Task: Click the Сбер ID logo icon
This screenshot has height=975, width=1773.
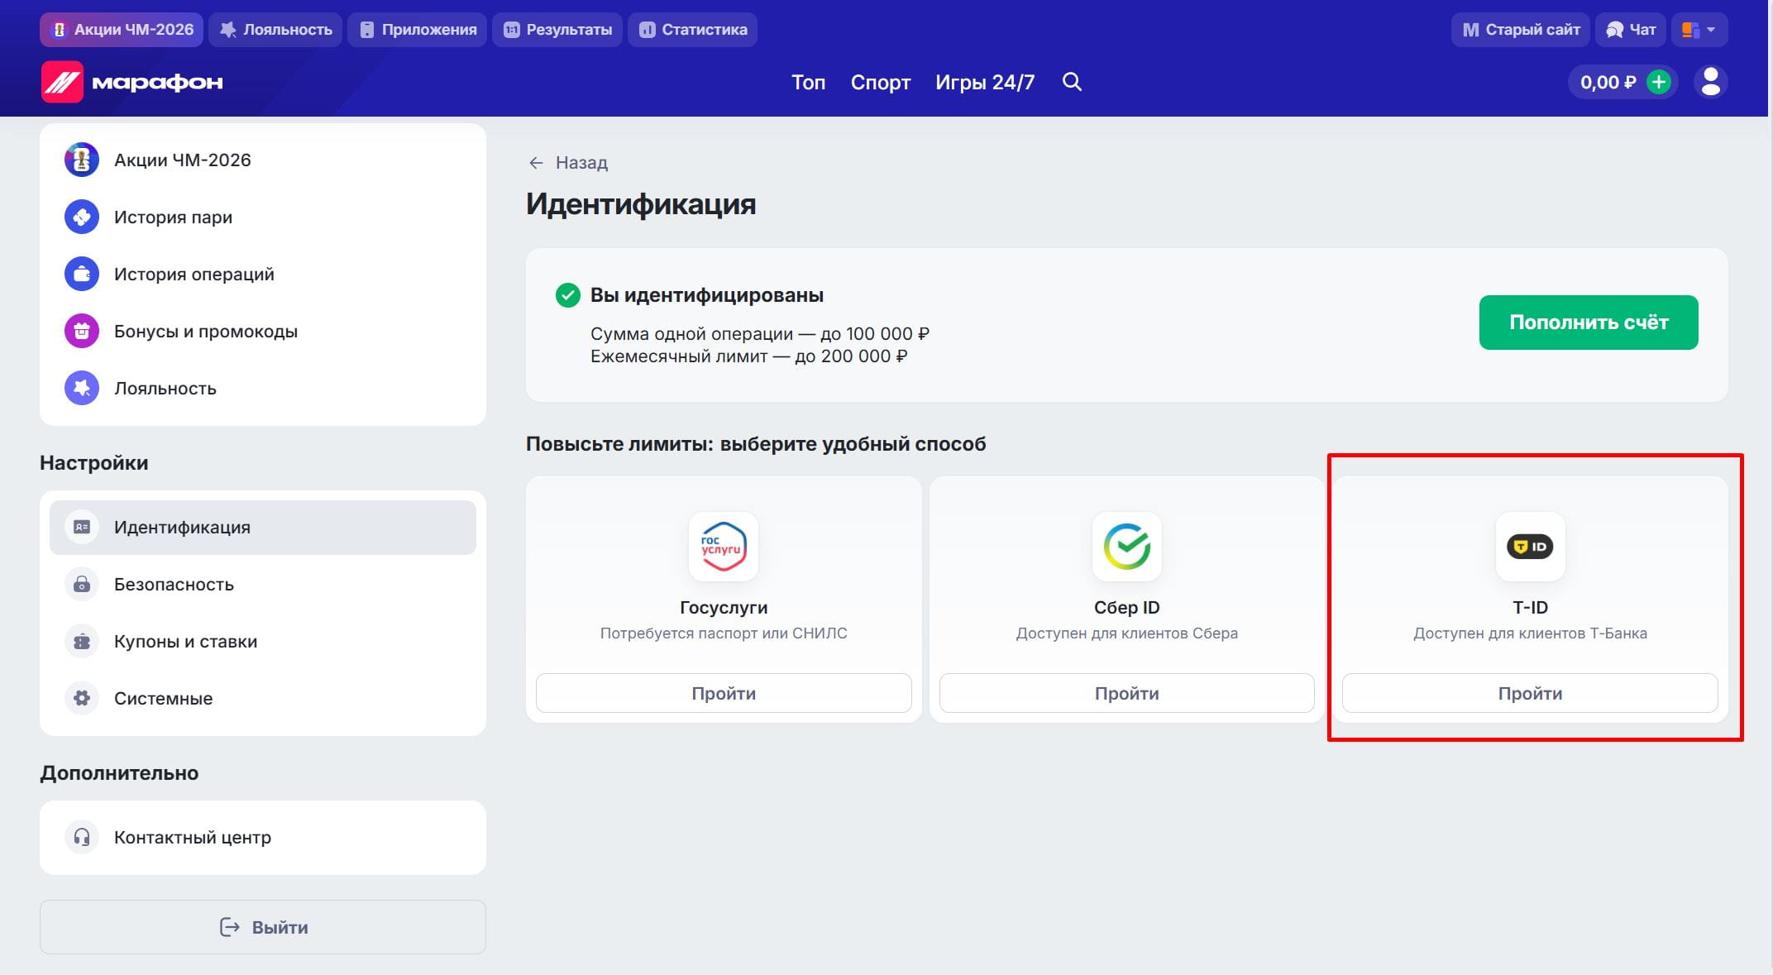Action: 1127,547
